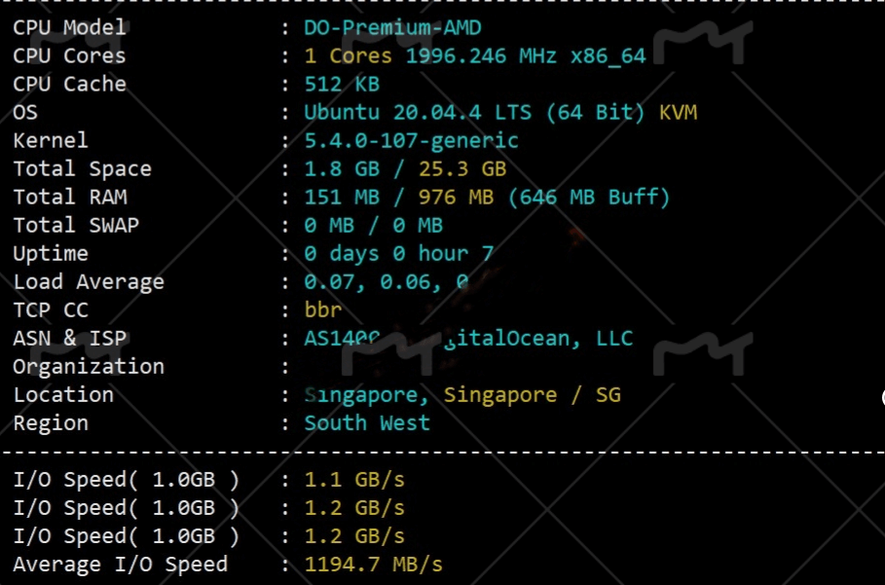Click the 'OS' label
Image resolution: width=885 pixels, height=585 pixels.
[25, 112]
